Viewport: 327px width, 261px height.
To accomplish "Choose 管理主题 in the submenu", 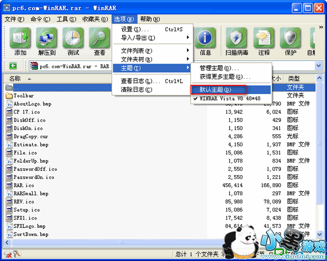I will pos(231,68).
